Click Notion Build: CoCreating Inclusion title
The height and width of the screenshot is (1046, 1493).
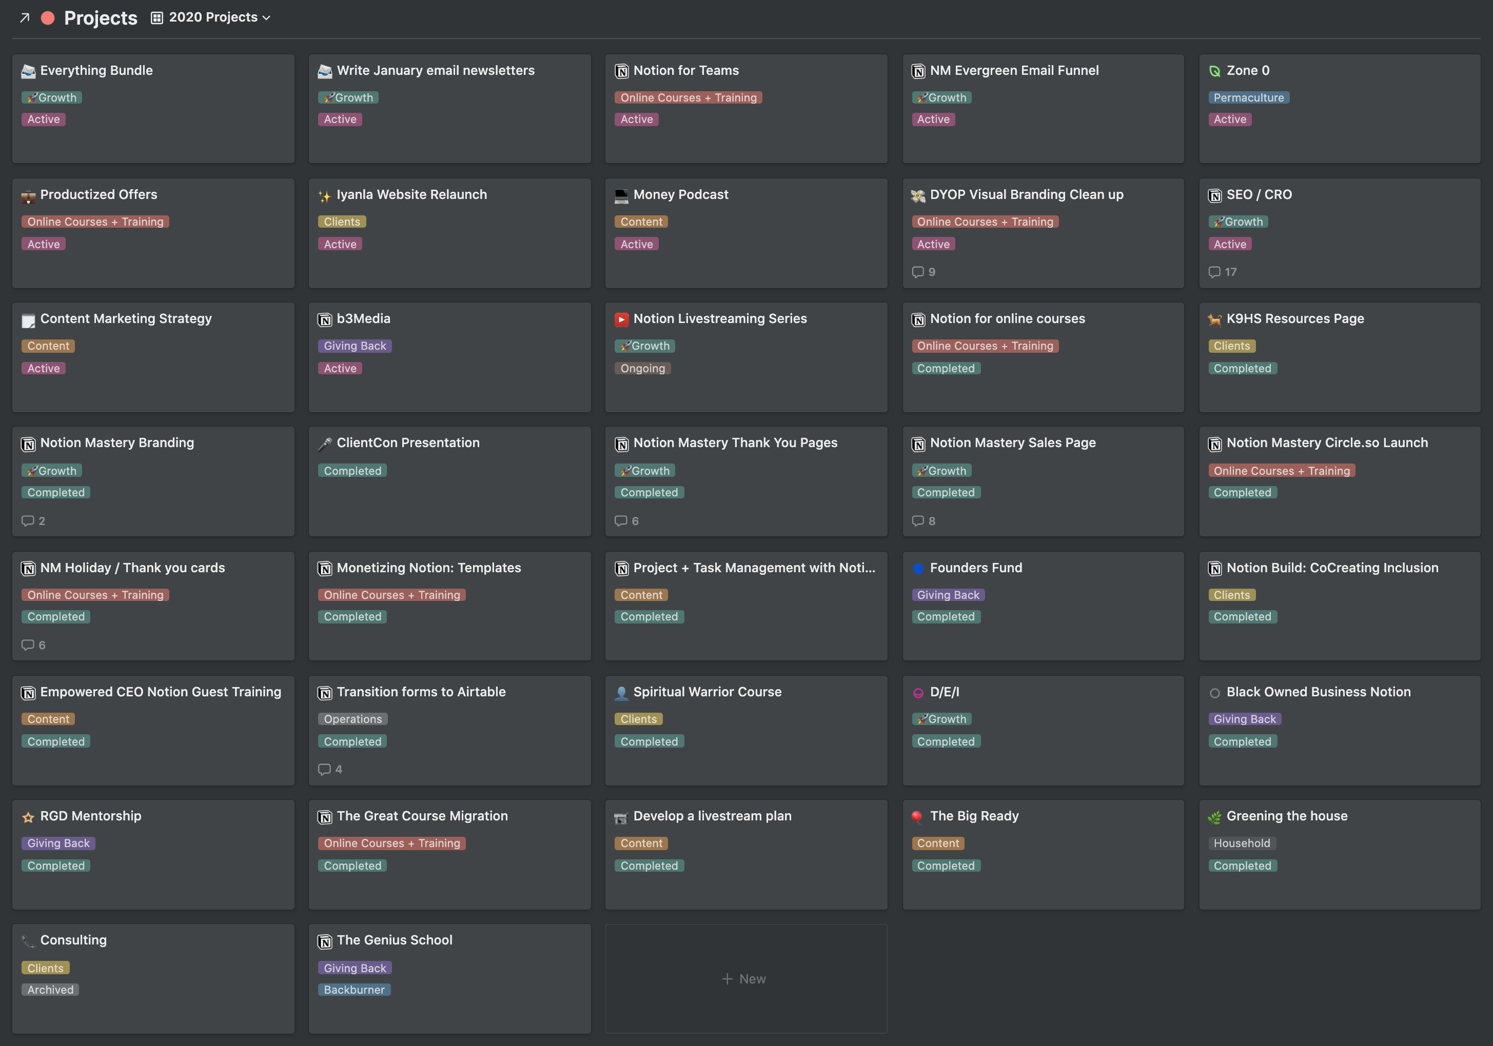[x=1332, y=568]
